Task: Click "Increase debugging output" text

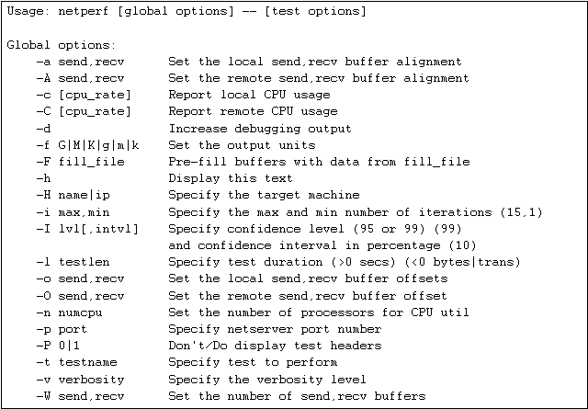Action: [x=260, y=129]
